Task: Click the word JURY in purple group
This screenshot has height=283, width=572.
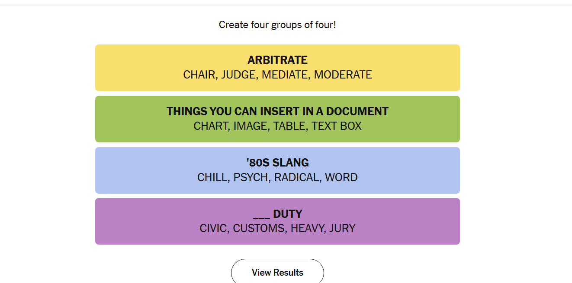Action: tap(342, 228)
